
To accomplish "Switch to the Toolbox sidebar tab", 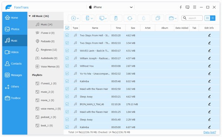I will coord(15,98).
